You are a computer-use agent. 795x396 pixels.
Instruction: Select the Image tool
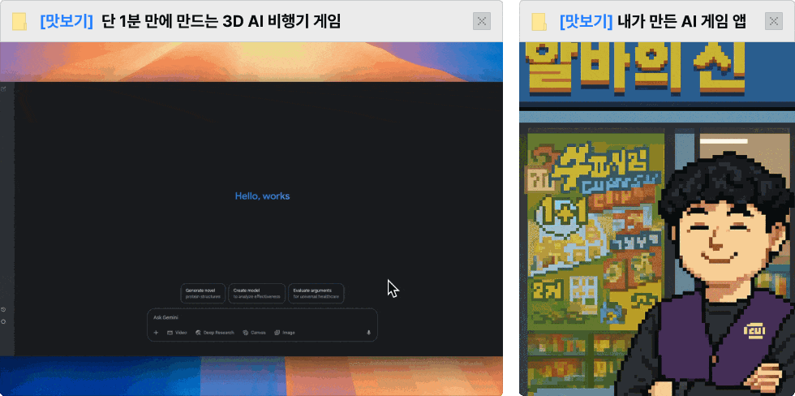pyautogui.click(x=285, y=333)
